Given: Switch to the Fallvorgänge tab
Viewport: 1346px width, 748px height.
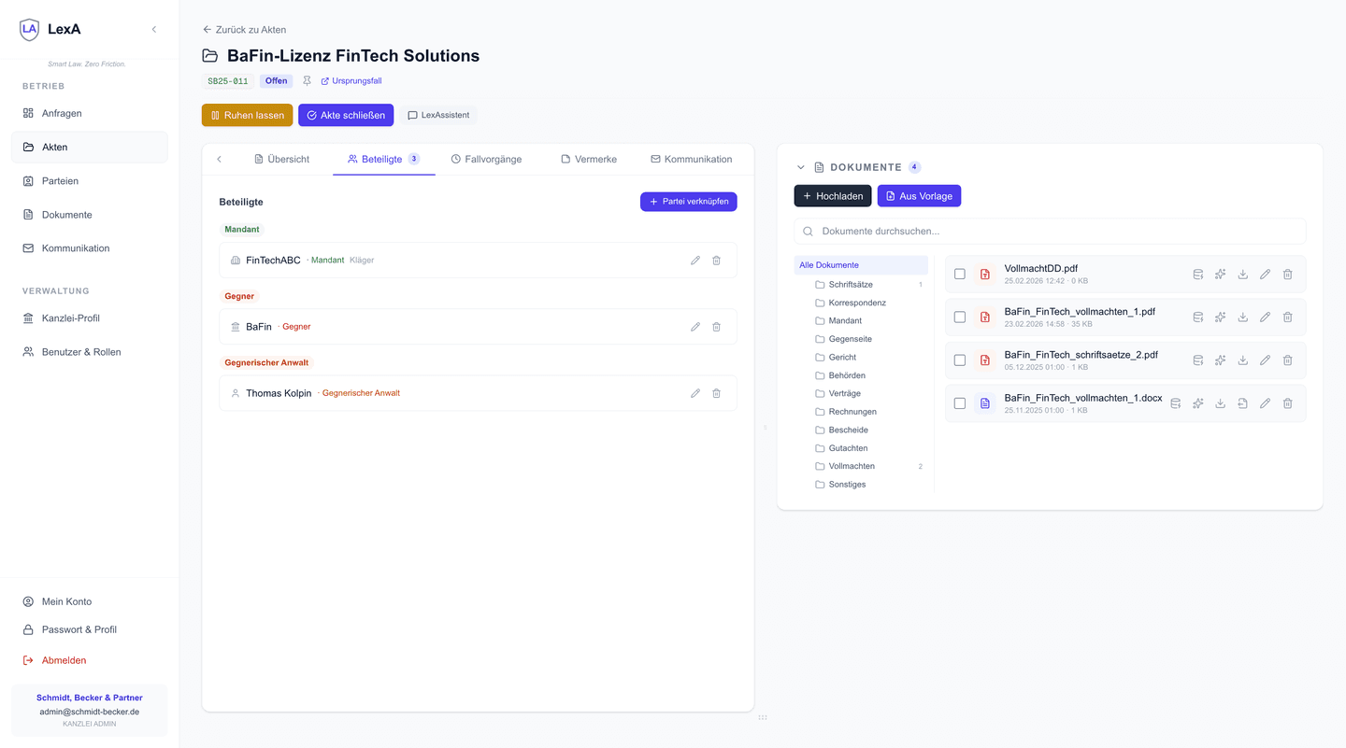Looking at the screenshot, I should 486,160.
